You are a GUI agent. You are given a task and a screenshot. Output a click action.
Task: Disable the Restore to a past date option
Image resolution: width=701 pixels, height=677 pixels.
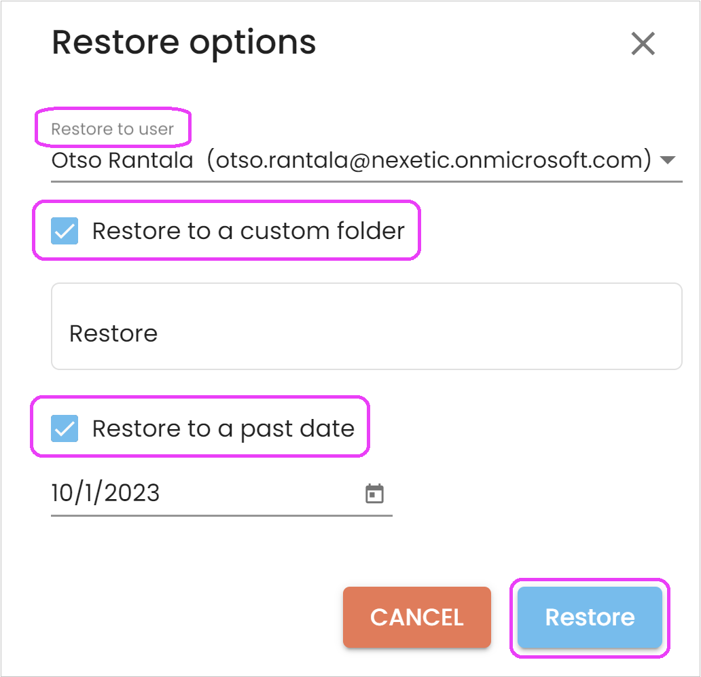65,428
